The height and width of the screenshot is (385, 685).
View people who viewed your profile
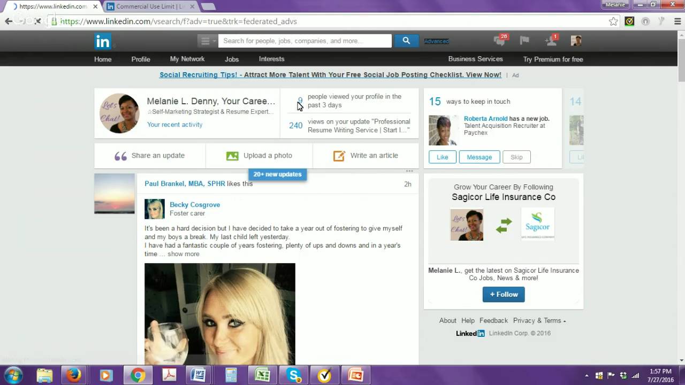click(x=349, y=101)
